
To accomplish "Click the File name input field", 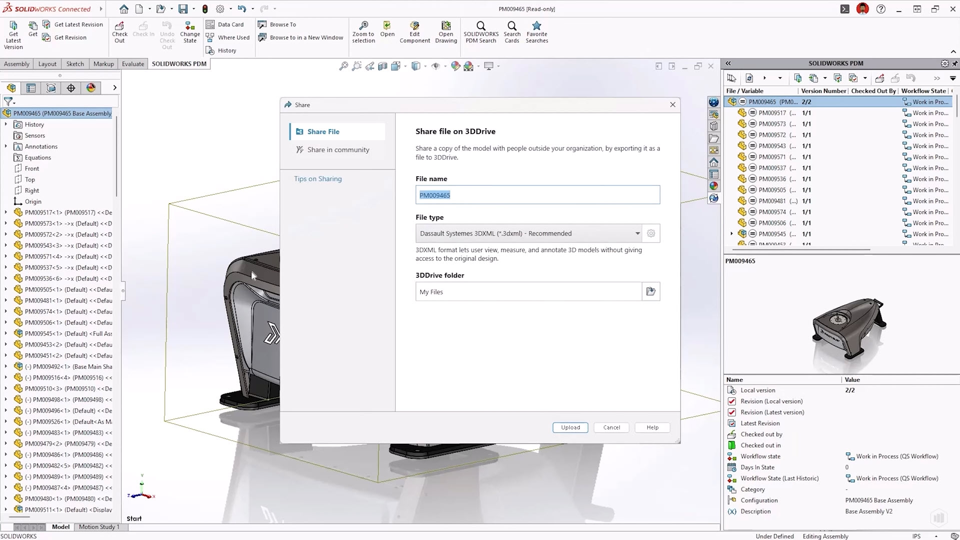I will pyautogui.click(x=537, y=195).
